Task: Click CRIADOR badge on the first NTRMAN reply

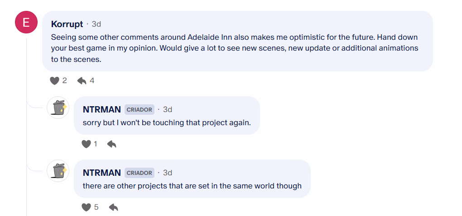Action: tap(140, 110)
